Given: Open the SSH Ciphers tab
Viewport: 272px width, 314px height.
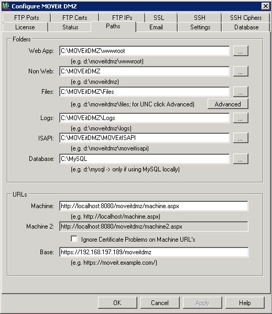Looking at the screenshot, I should [246, 18].
